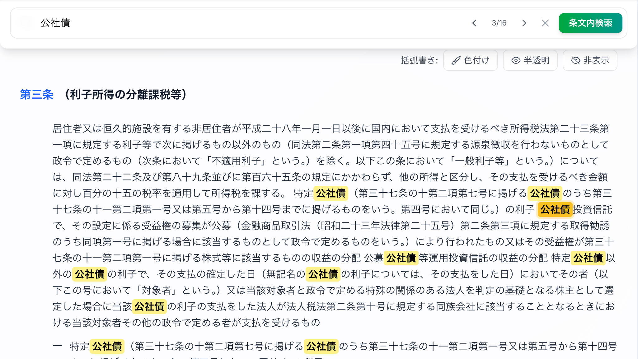Click crossed-eye icon in 非表示 button
Screen dimensions: 638x359
point(575,60)
